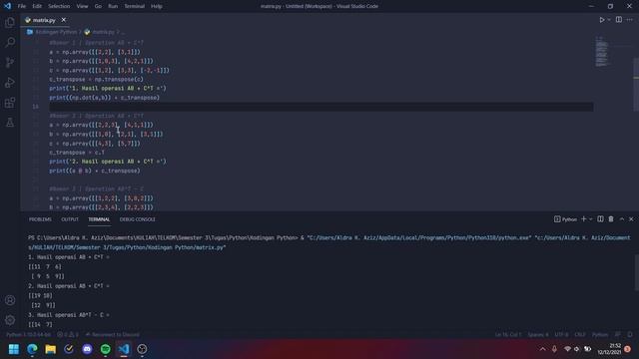Expand the new terminal launch profile dropdown

pyautogui.click(x=590, y=219)
